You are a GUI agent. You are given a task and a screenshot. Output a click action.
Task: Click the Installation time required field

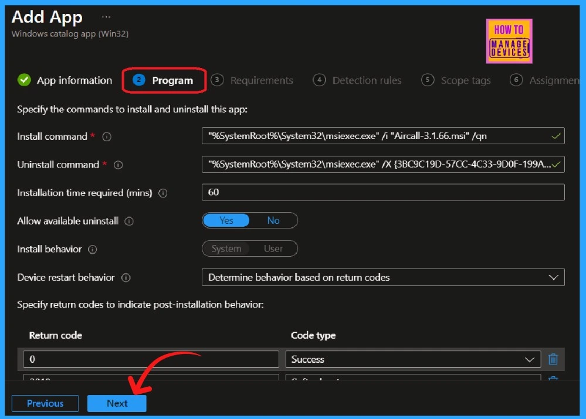point(383,192)
